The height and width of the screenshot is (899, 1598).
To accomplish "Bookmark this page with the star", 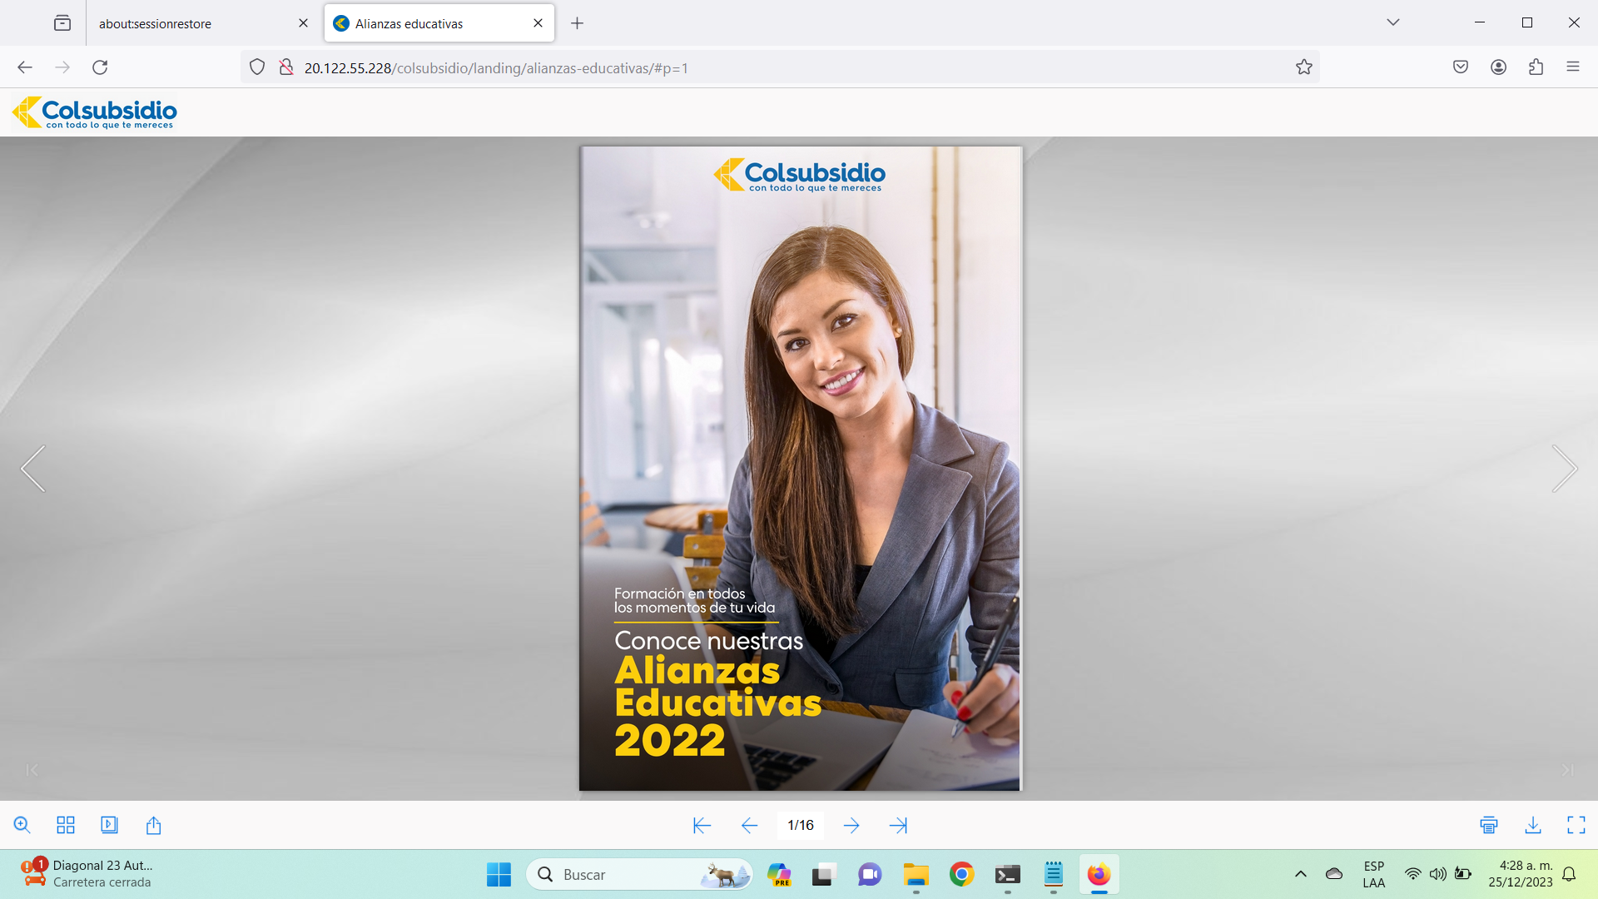I will [1304, 67].
